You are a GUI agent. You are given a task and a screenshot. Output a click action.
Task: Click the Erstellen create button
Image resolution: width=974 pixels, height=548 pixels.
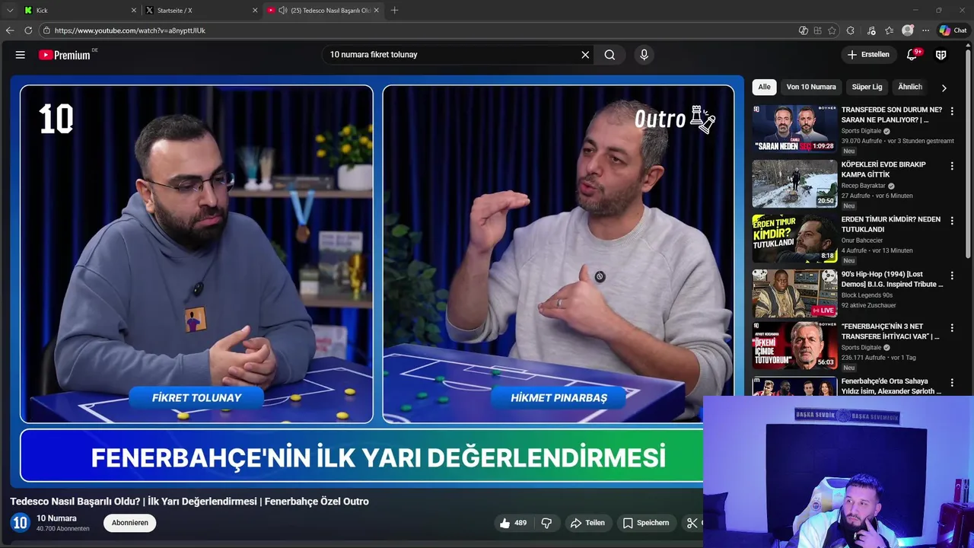point(868,55)
